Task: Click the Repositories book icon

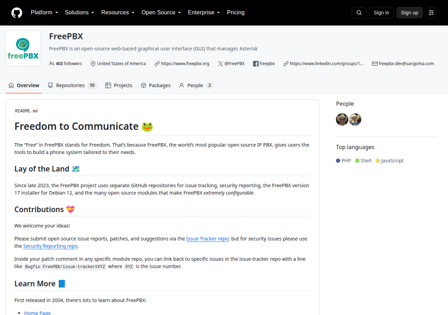Action: [50, 85]
